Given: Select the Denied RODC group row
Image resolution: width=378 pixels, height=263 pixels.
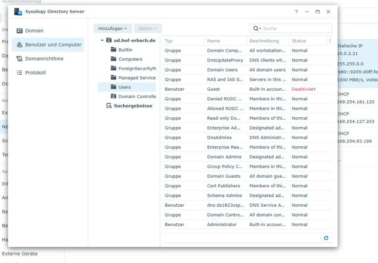Looking at the screenshot, I should tap(248, 99).
